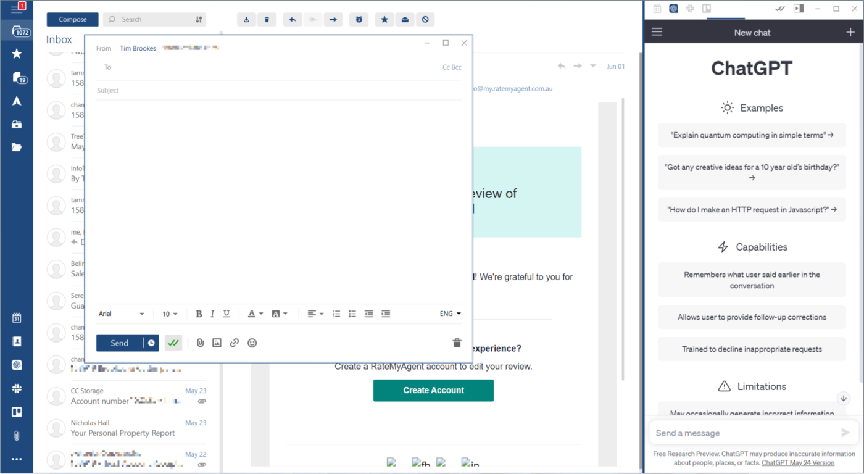Screen dimensions: 864x474
Task: Open the emoji picker in the compose window
Action: [x=252, y=343]
